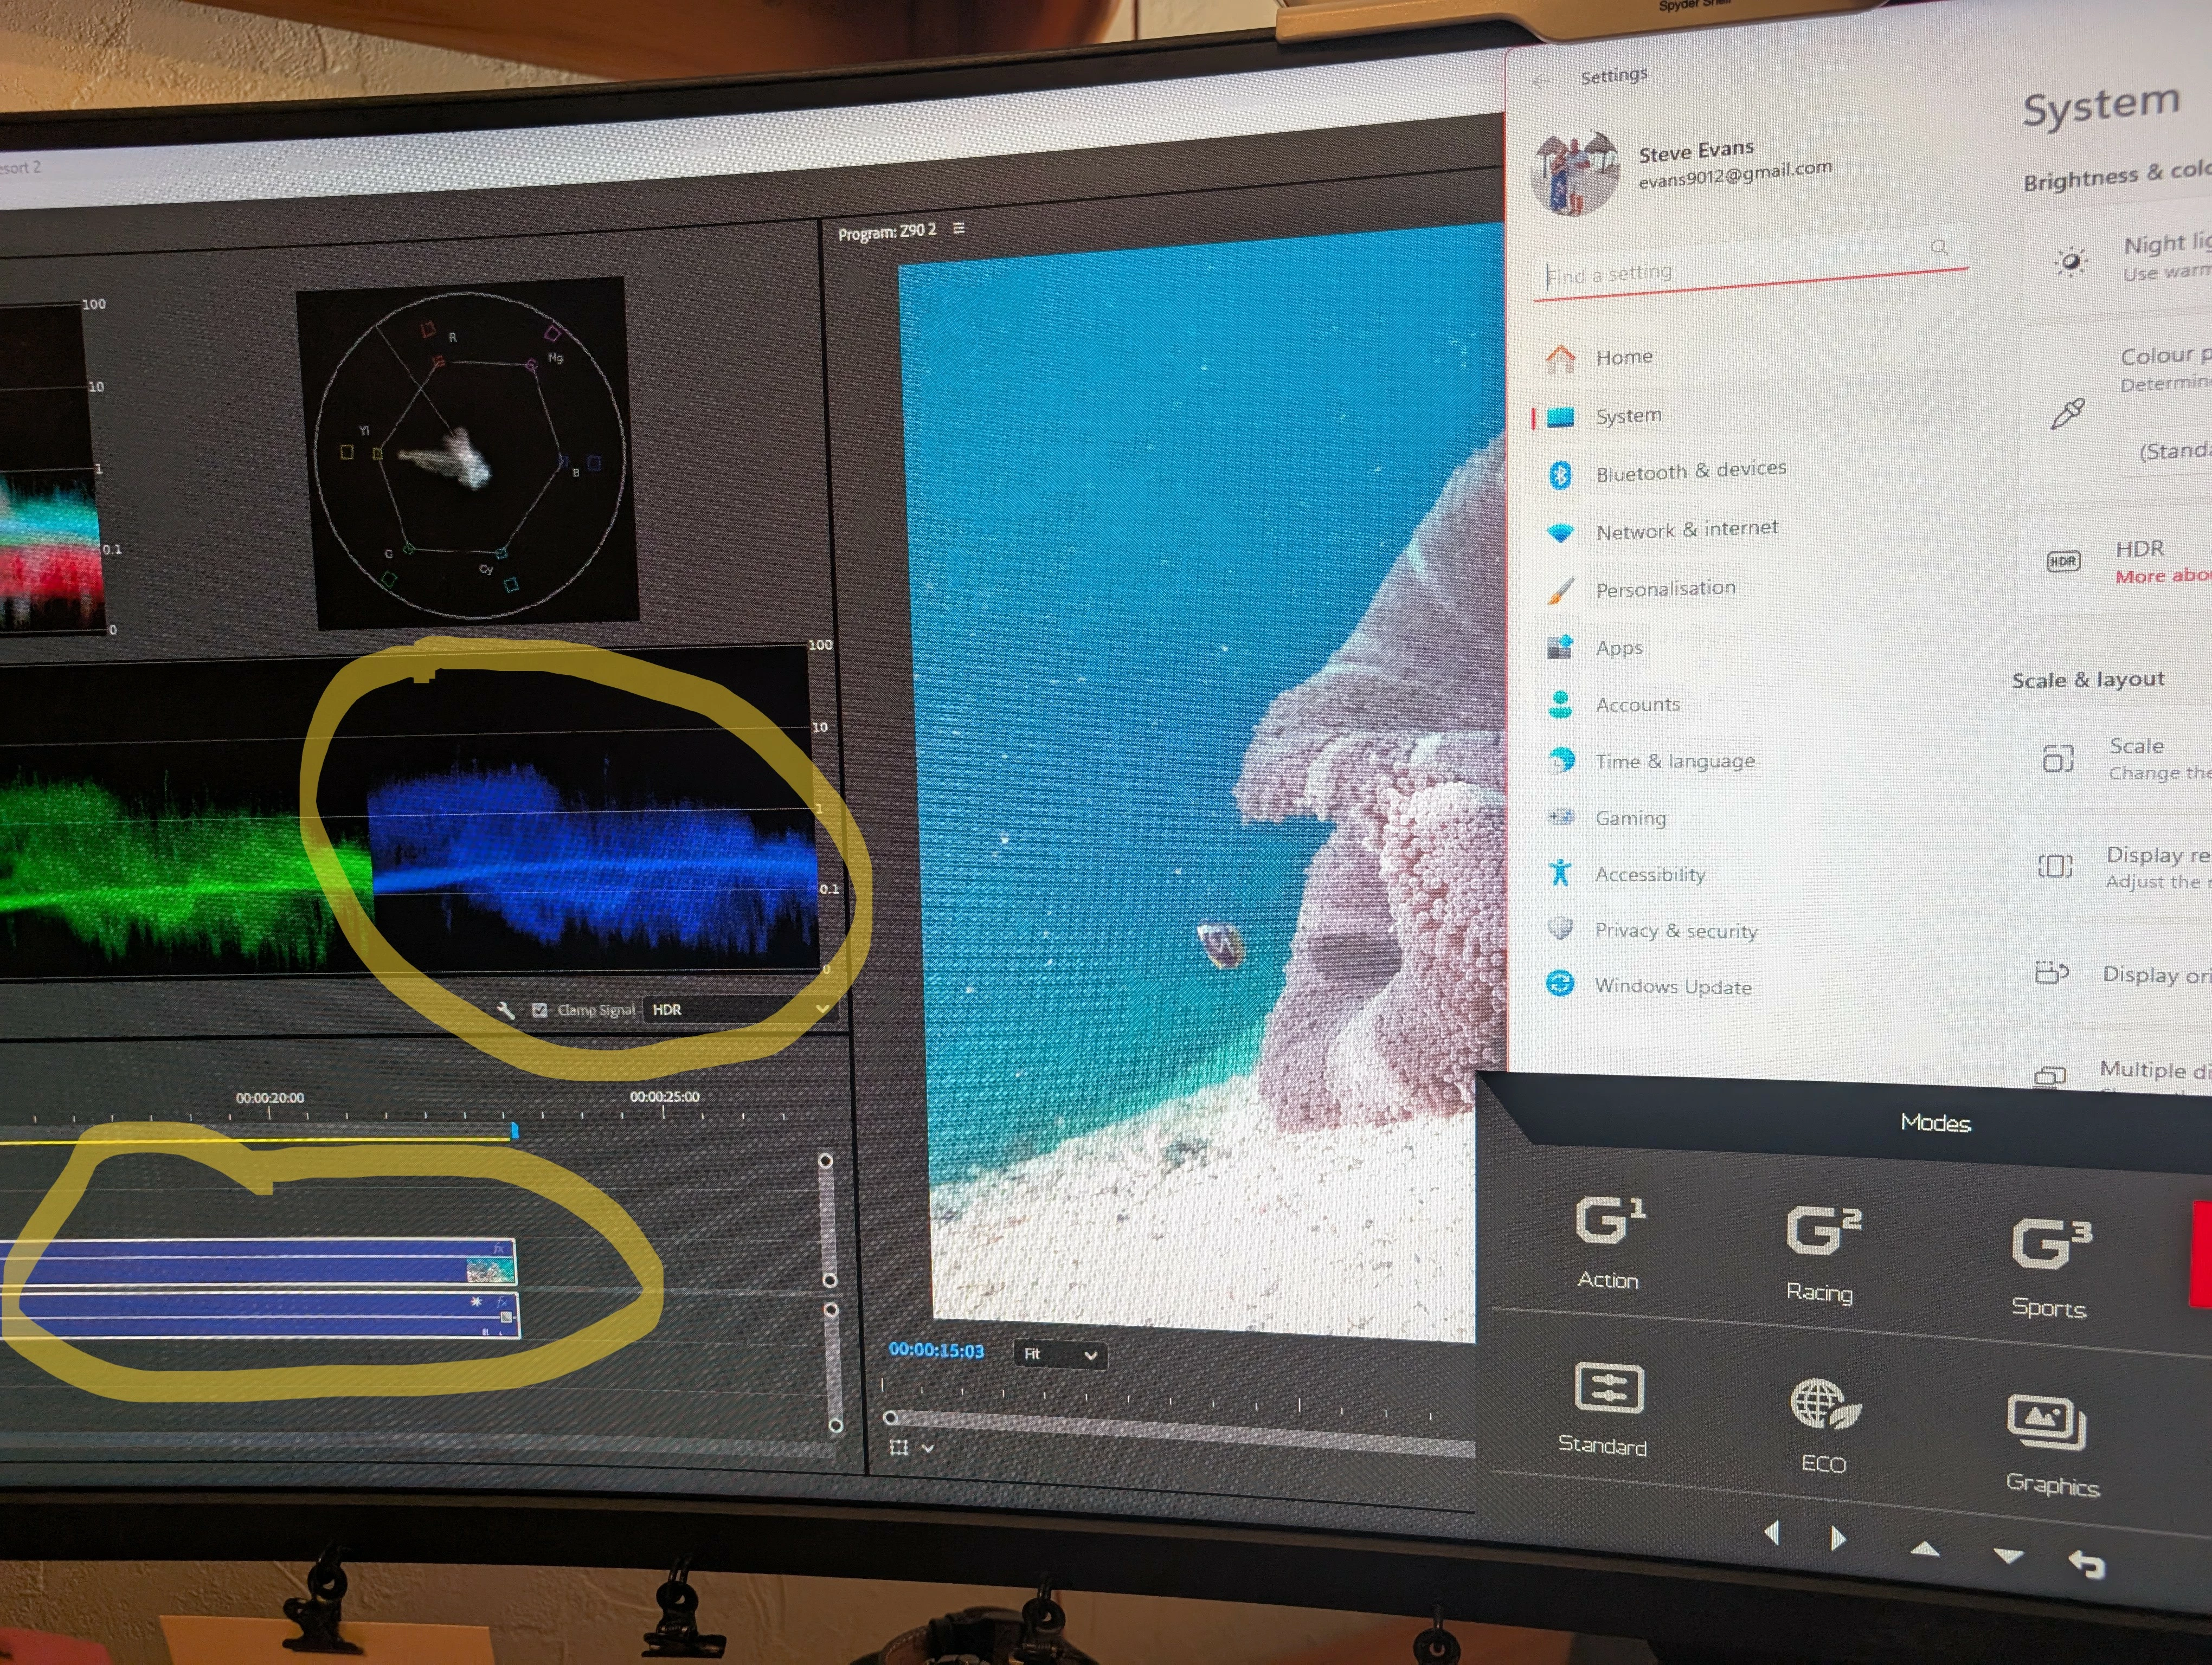Click the program monitor scrub bar handle

coord(890,1417)
